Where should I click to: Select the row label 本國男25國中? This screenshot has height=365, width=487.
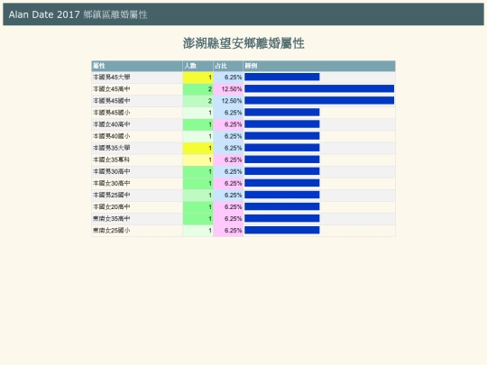pos(111,196)
